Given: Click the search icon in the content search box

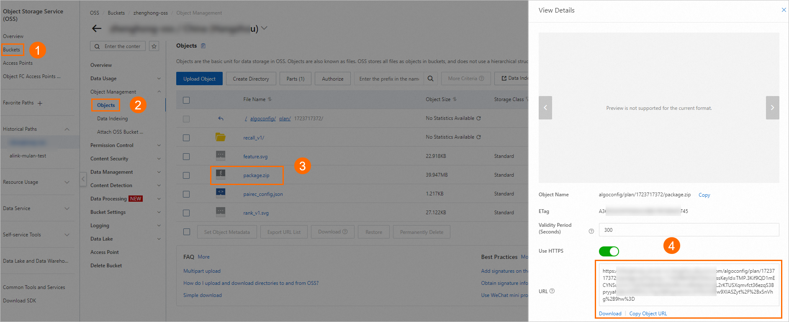Looking at the screenshot, I should pos(97,46).
